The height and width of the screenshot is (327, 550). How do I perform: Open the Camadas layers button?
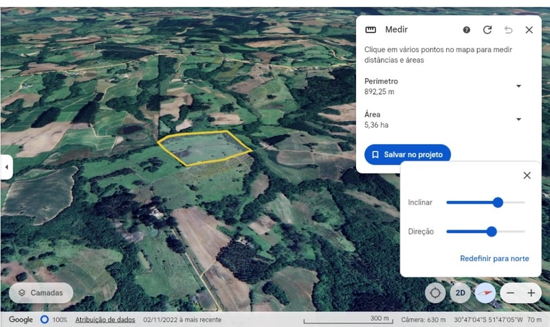(41, 293)
